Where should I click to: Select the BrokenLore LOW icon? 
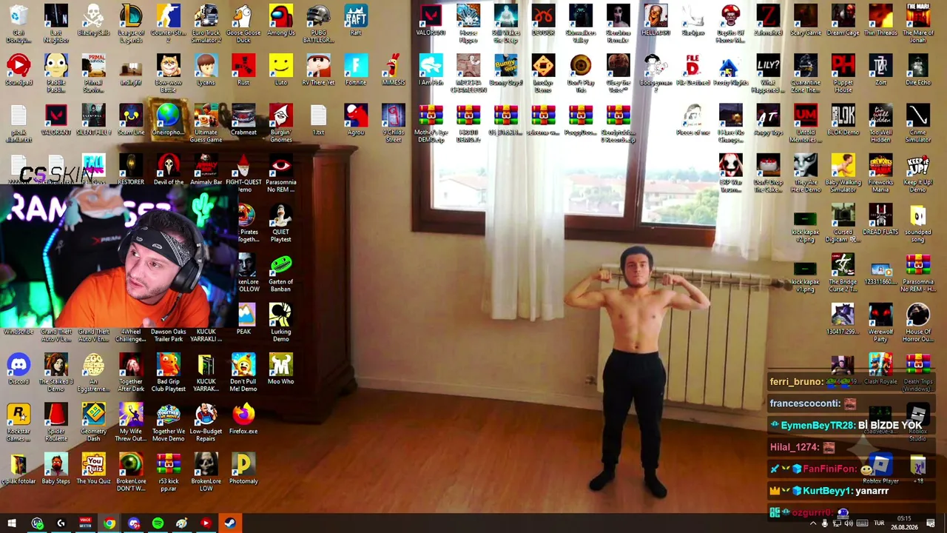(206, 471)
